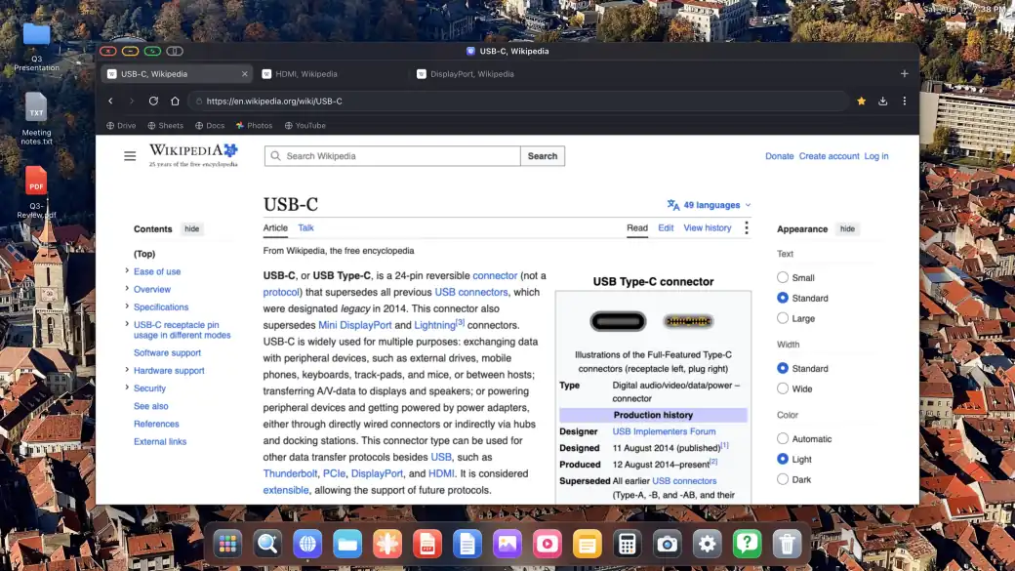Open the YouTube bookmark
1015x571 pixels.
[304, 126]
